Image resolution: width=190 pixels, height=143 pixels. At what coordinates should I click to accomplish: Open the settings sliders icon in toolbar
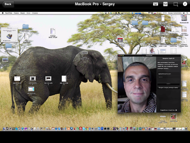165,4
